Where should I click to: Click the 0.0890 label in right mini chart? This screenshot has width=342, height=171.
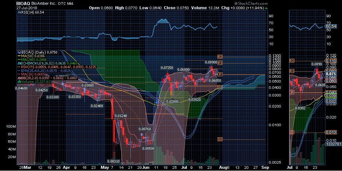pyautogui.click(x=317, y=64)
